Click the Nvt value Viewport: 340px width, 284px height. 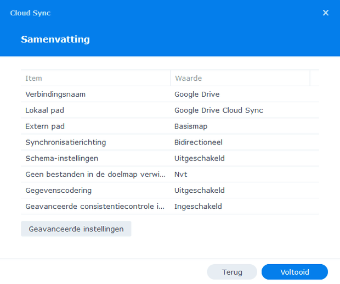(180, 174)
